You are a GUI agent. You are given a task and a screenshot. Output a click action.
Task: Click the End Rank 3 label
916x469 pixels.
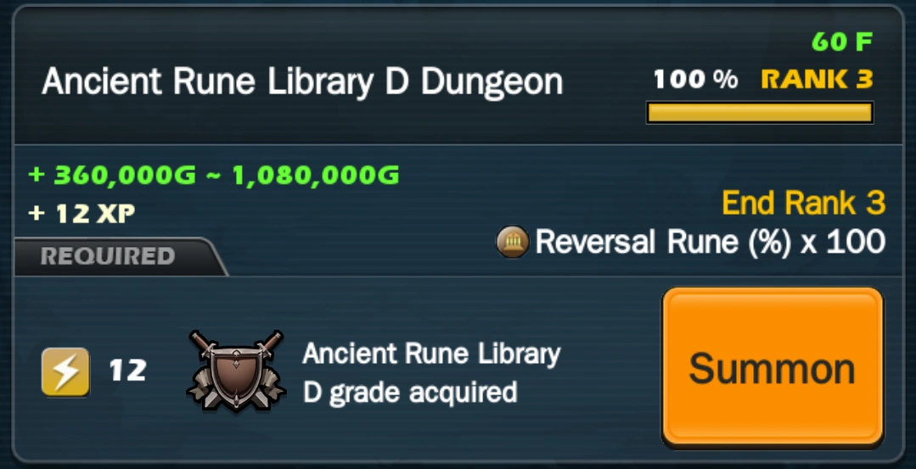(803, 203)
